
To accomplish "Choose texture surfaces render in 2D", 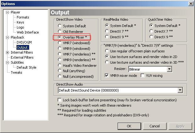I will [x=141, y=57].
